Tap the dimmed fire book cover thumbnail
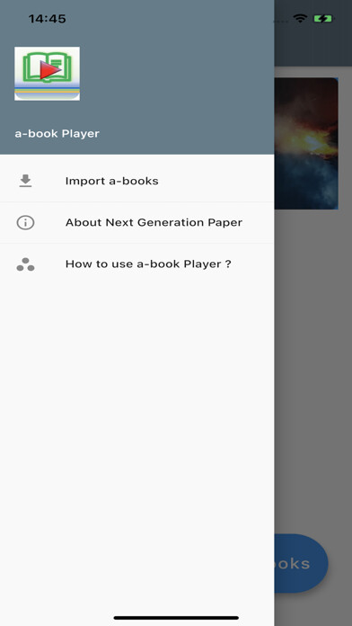This screenshot has width=352, height=626. [x=306, y=143]
